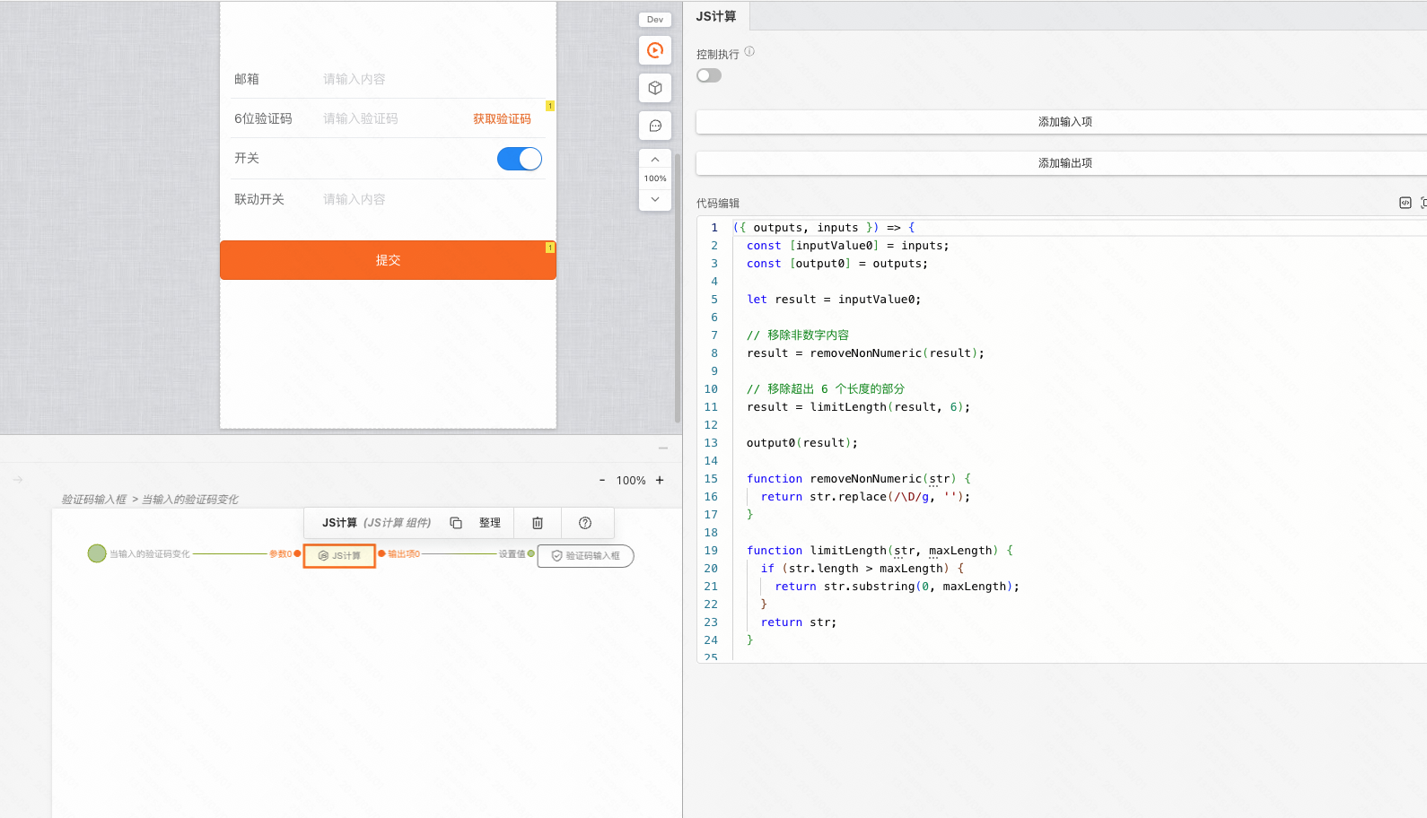Increase canvas zoom with up chevron
Viewport: 1427px width, 818px height.
[655, 159]
